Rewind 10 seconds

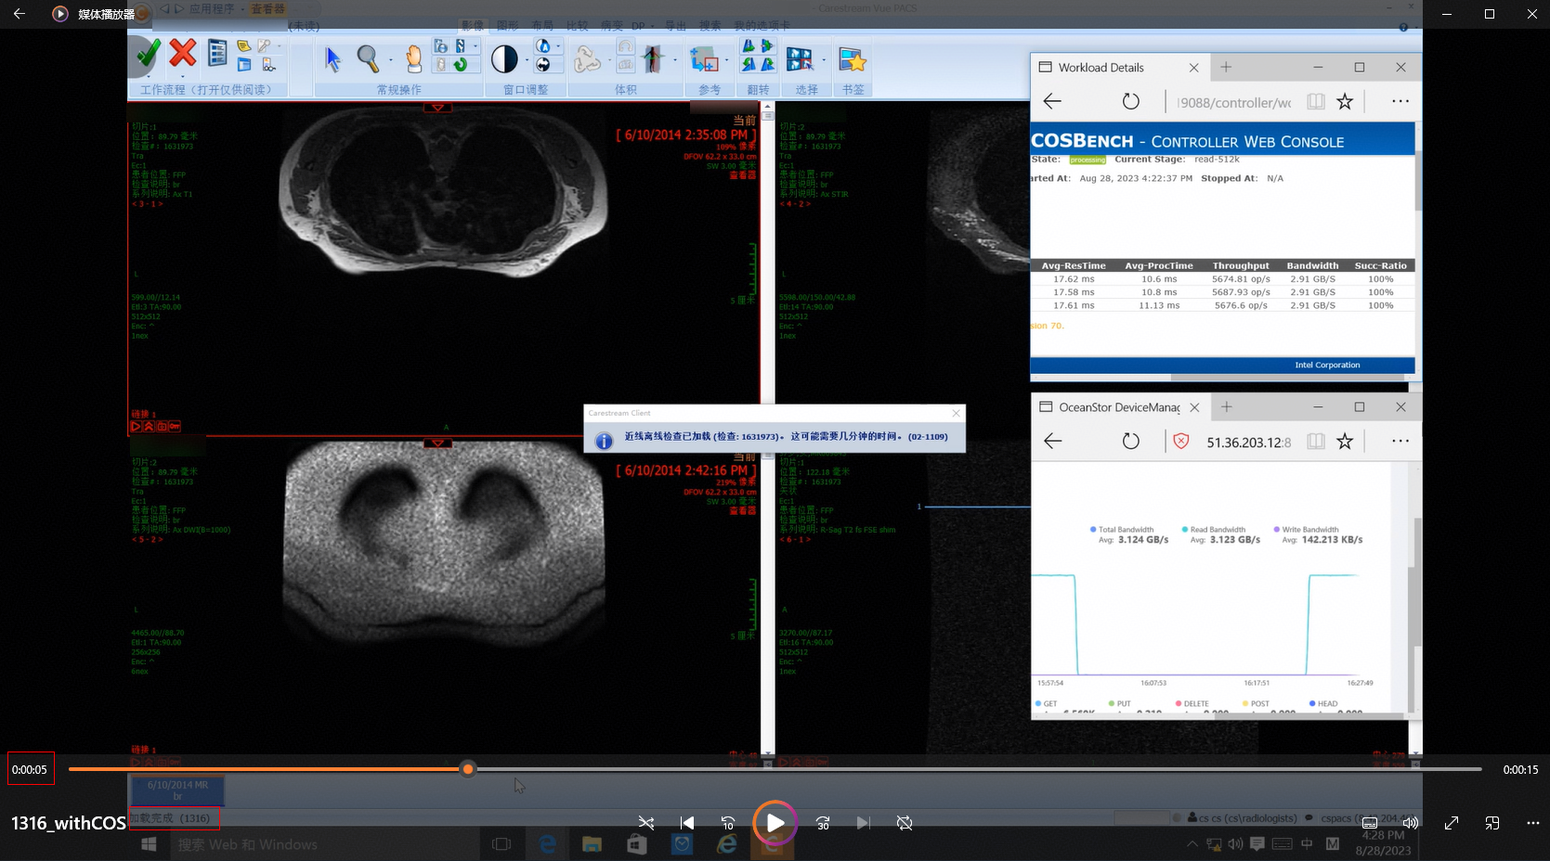point(728,823)
